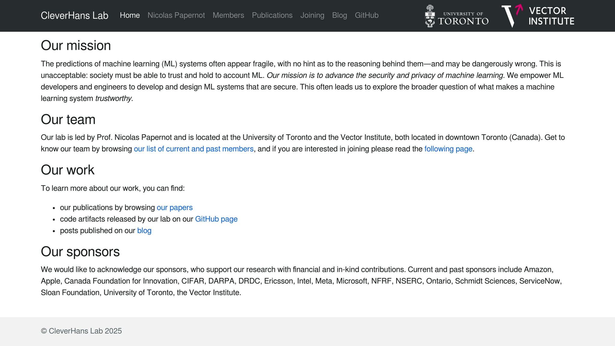
Task: Open the 'blog' link in list
Action: pos(144,231)
